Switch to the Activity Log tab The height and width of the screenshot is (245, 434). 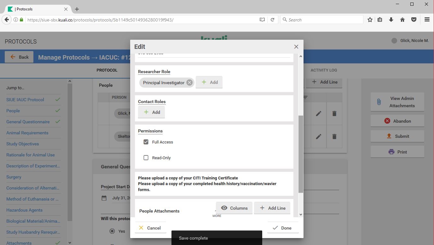(324, 70)
